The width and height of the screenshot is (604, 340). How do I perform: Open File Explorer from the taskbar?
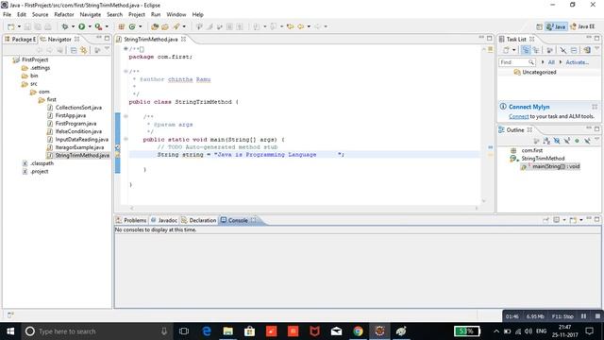(x=228, y=331)
